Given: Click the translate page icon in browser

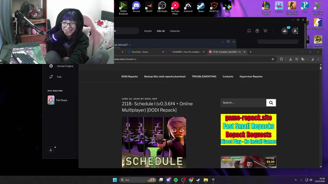Looking at the screenshot, I should click(x=303, y=59).
